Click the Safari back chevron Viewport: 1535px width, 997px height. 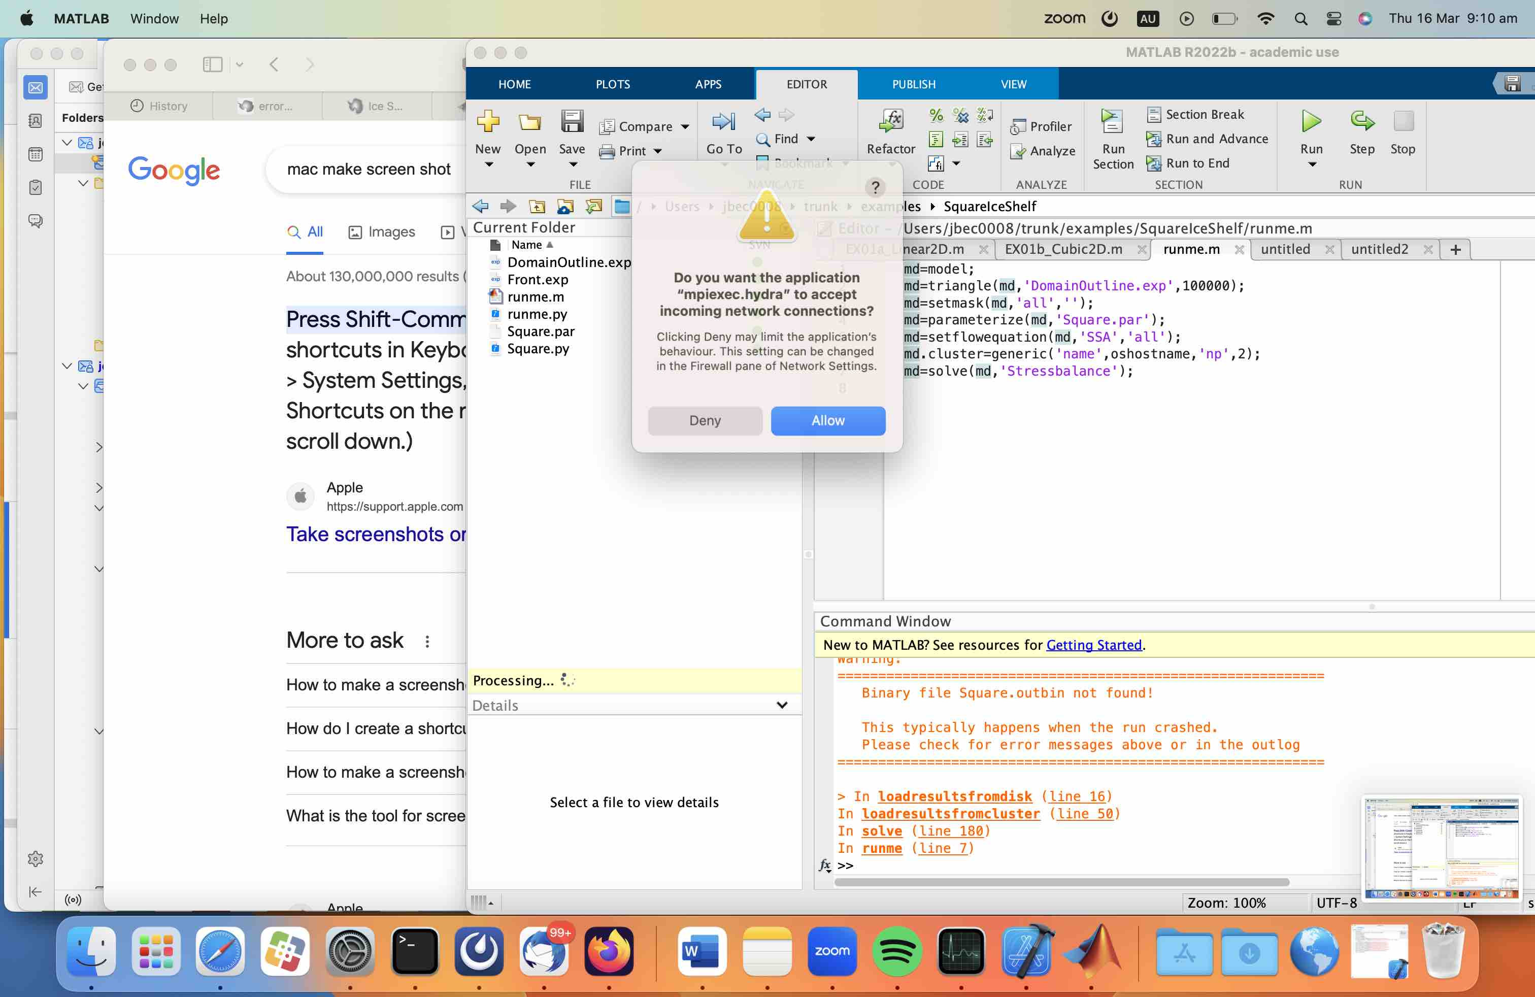tap(274, 64)
